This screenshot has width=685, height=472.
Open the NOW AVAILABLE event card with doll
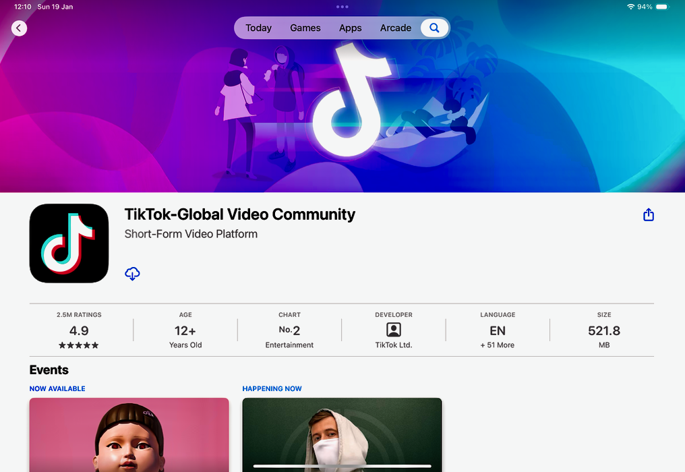click(x=129, y=435)
